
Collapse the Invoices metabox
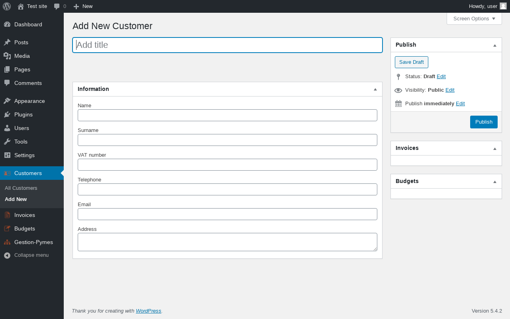coord(494,148)
